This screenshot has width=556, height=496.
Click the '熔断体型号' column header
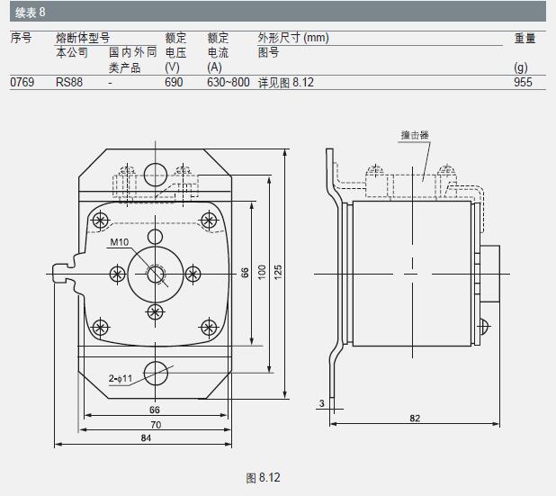coord(83,38)
